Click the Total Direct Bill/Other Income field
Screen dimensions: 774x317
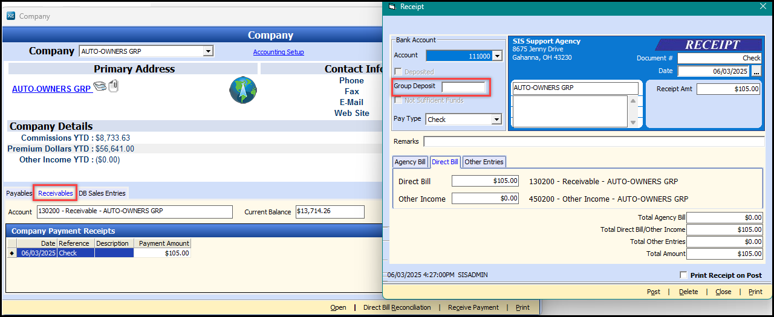(724, 229)
